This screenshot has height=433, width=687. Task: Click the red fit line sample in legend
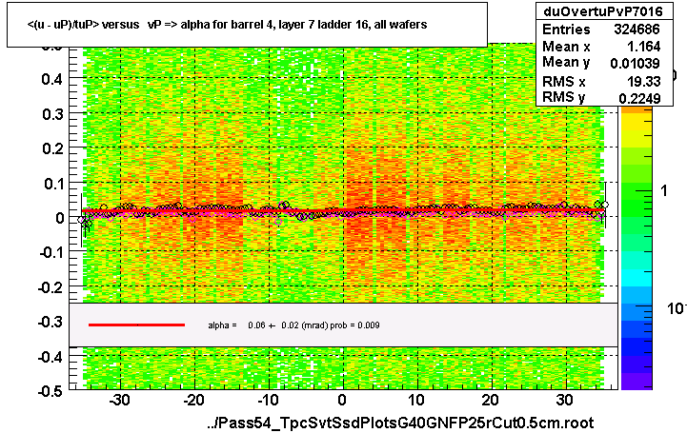point(136,325)
